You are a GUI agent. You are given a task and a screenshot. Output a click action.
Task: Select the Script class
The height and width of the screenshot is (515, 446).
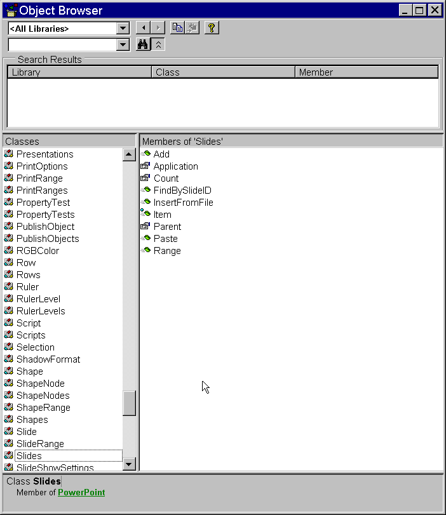pyautogui.click(x=29, y=323)
